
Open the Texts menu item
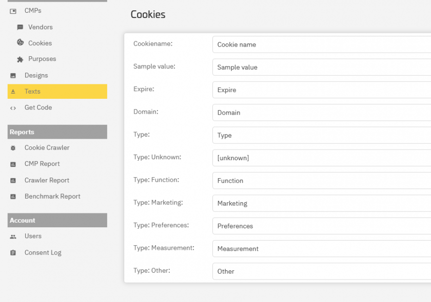[57, 91]
